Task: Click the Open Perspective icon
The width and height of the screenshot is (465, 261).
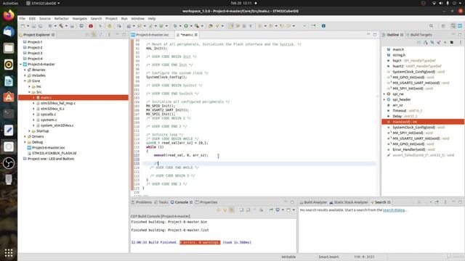Action: (443, 26)
